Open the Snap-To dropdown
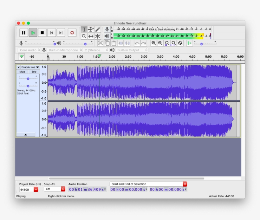The width and height of the screenshot is (260, 220). [55, 189]
